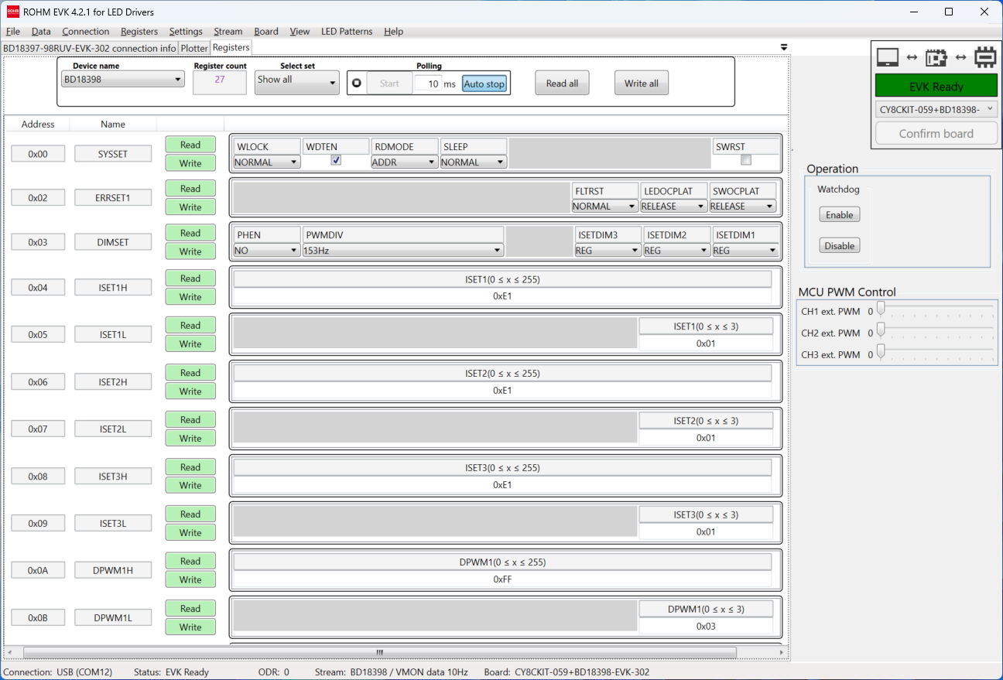Open the PHEN dropdown in DIMSET
Screen dimensions: 1003x680
click(267, 251)
